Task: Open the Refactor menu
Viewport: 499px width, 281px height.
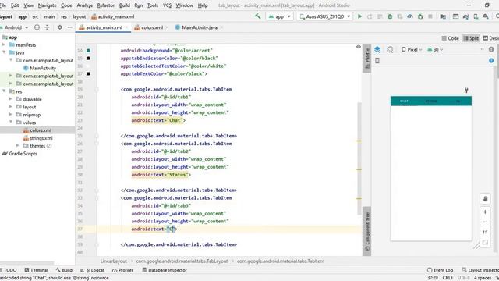Action: (x=106, y=5)
